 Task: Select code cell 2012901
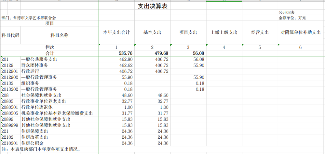[10, 71]
